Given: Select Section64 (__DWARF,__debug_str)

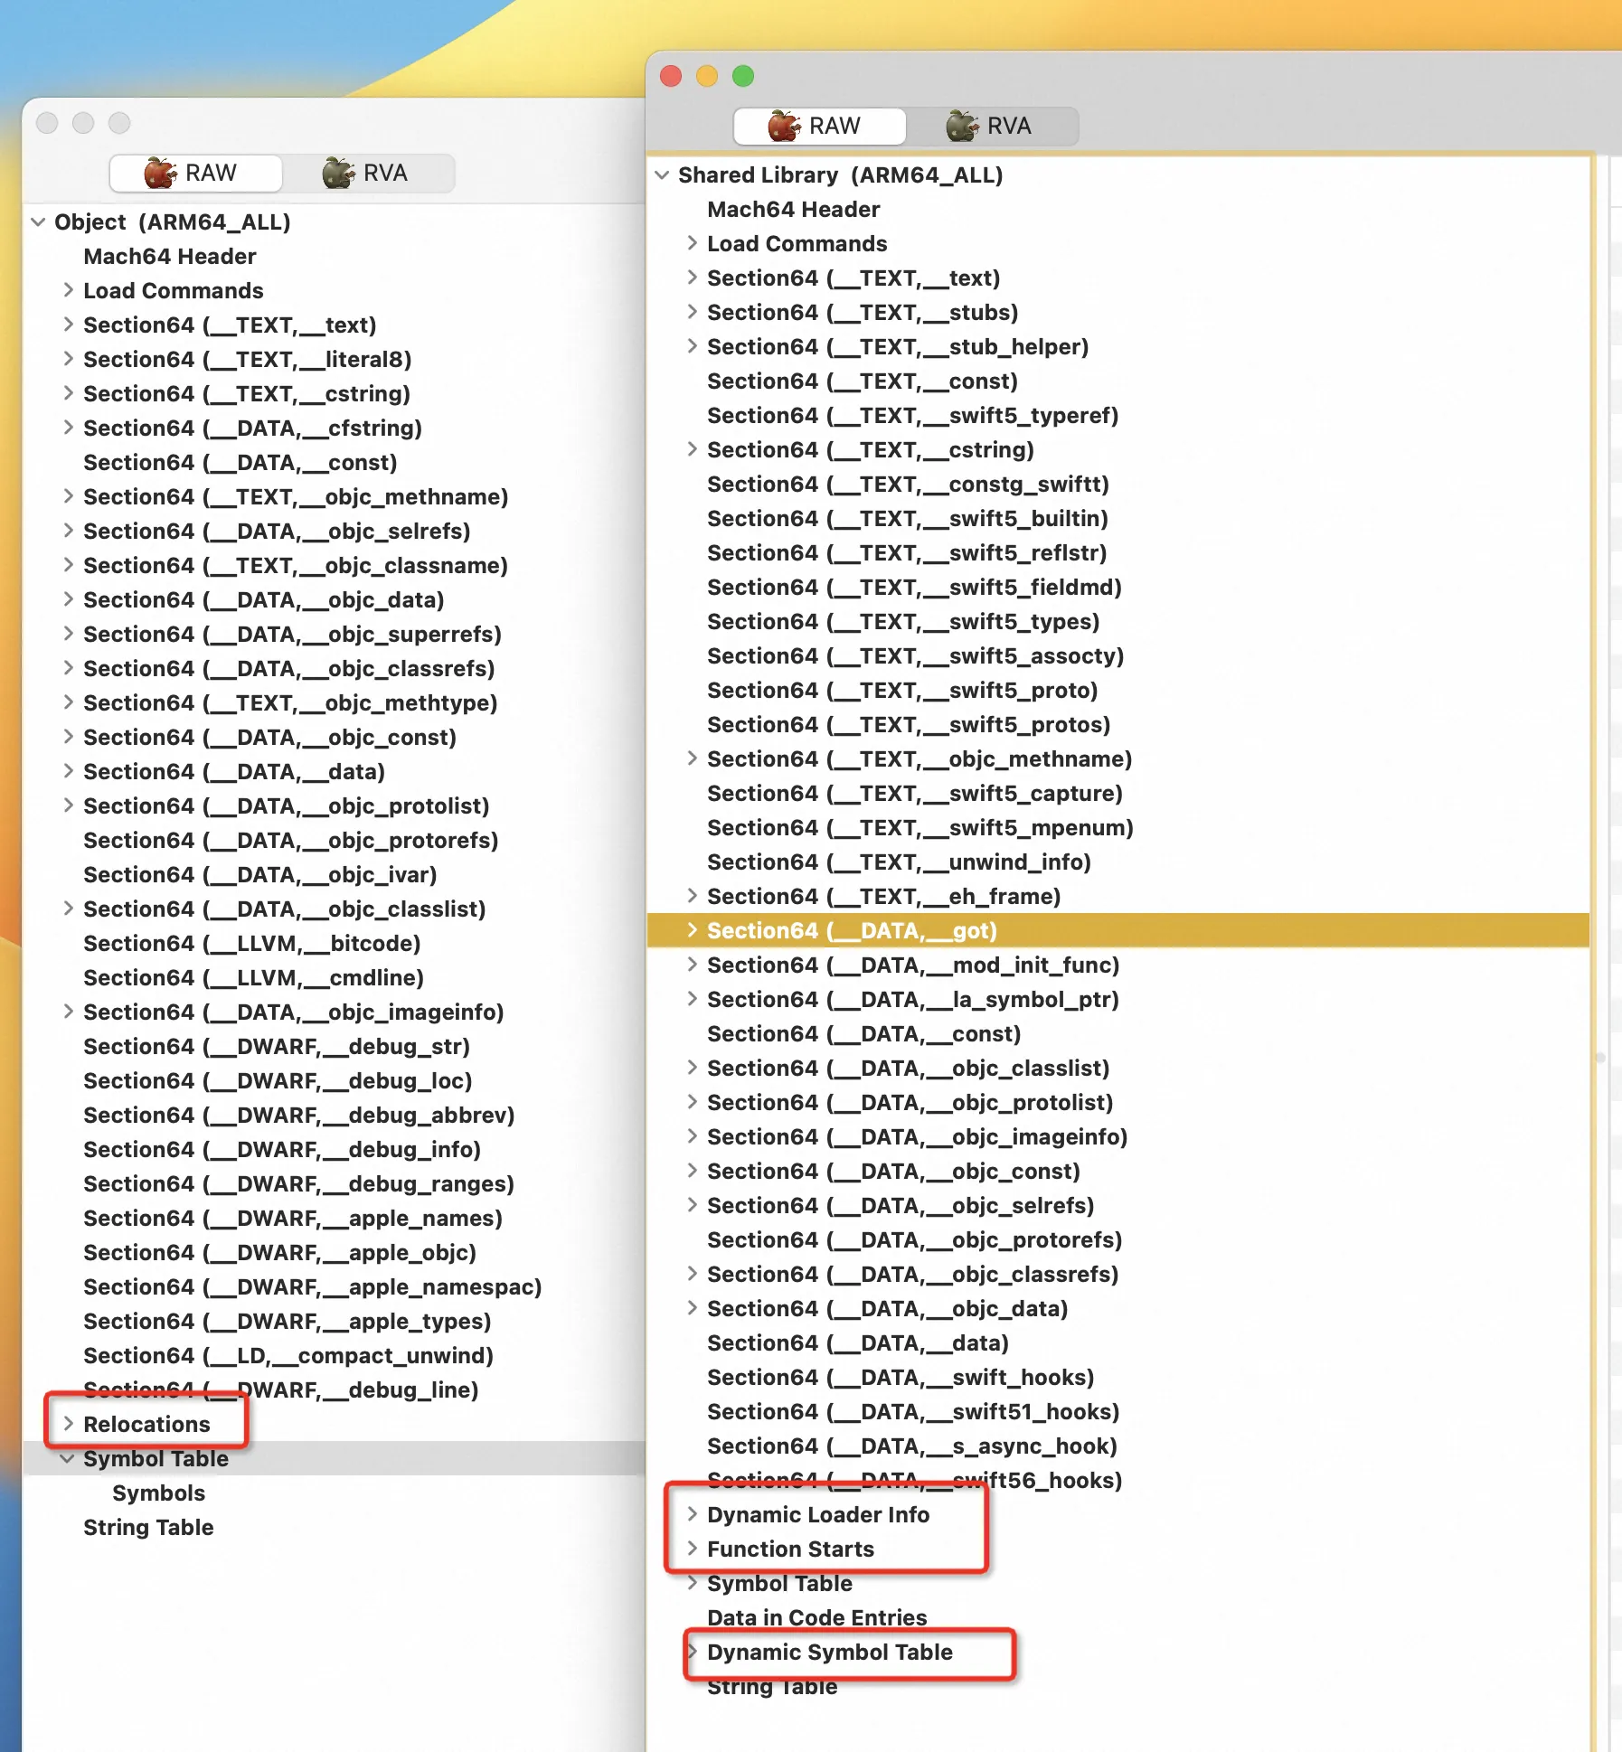Looking at the screenshot, I should 277,1046.
